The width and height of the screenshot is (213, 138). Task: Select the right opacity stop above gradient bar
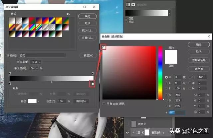(x=93, y=74)
